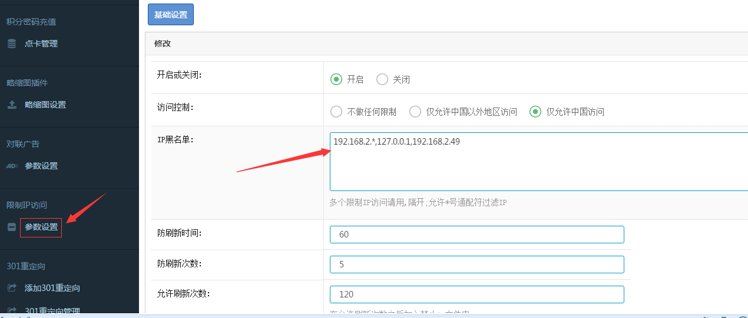Focus the 防刷新时间 field showing 60
This screenshot has width=748, height=318.
tap(476, 235)
